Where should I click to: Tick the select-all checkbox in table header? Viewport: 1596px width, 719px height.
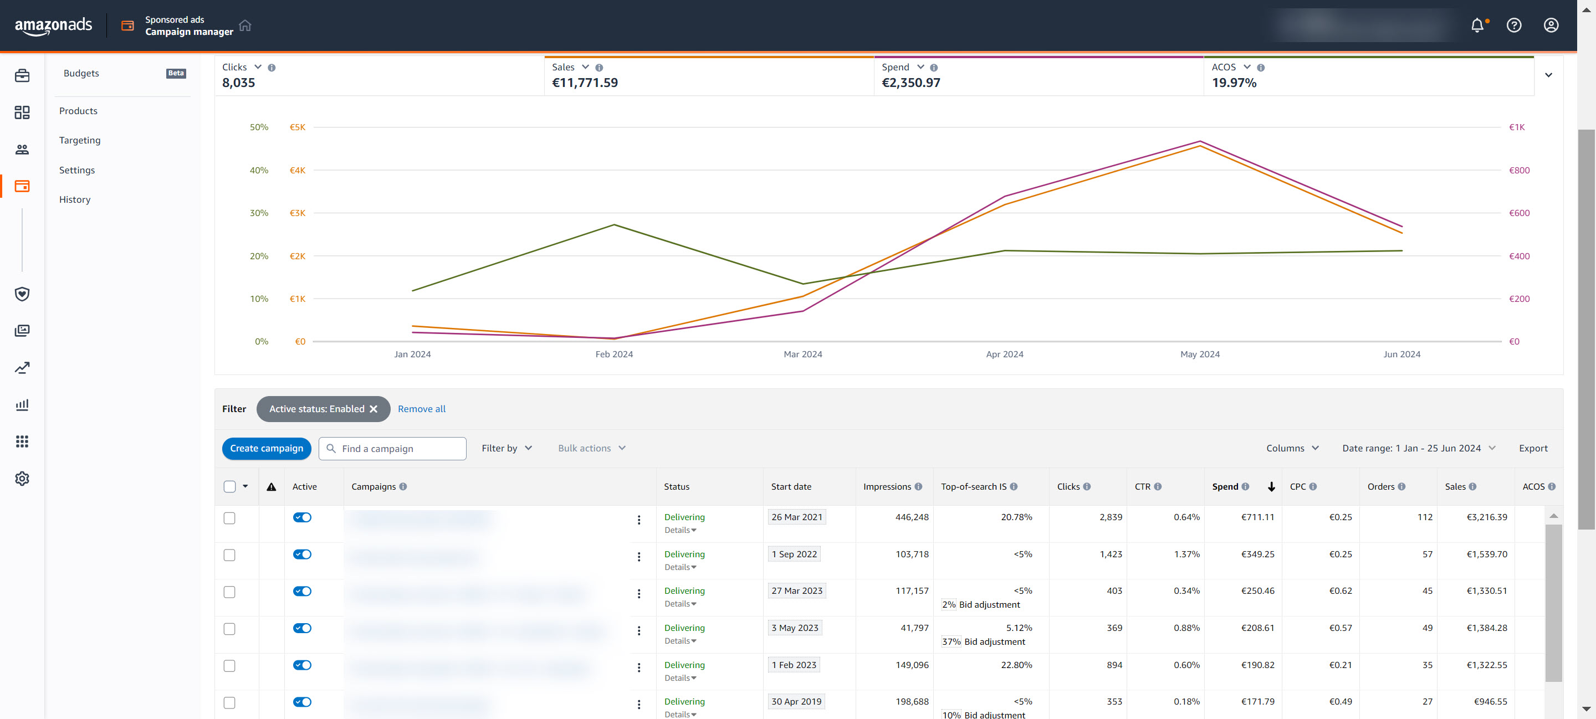pyautogui.click(x=229, y=486)
